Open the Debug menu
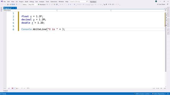170x95 pixels. (32, 2)
